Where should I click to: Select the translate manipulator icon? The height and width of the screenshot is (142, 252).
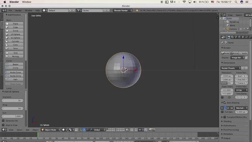point(84,130)
